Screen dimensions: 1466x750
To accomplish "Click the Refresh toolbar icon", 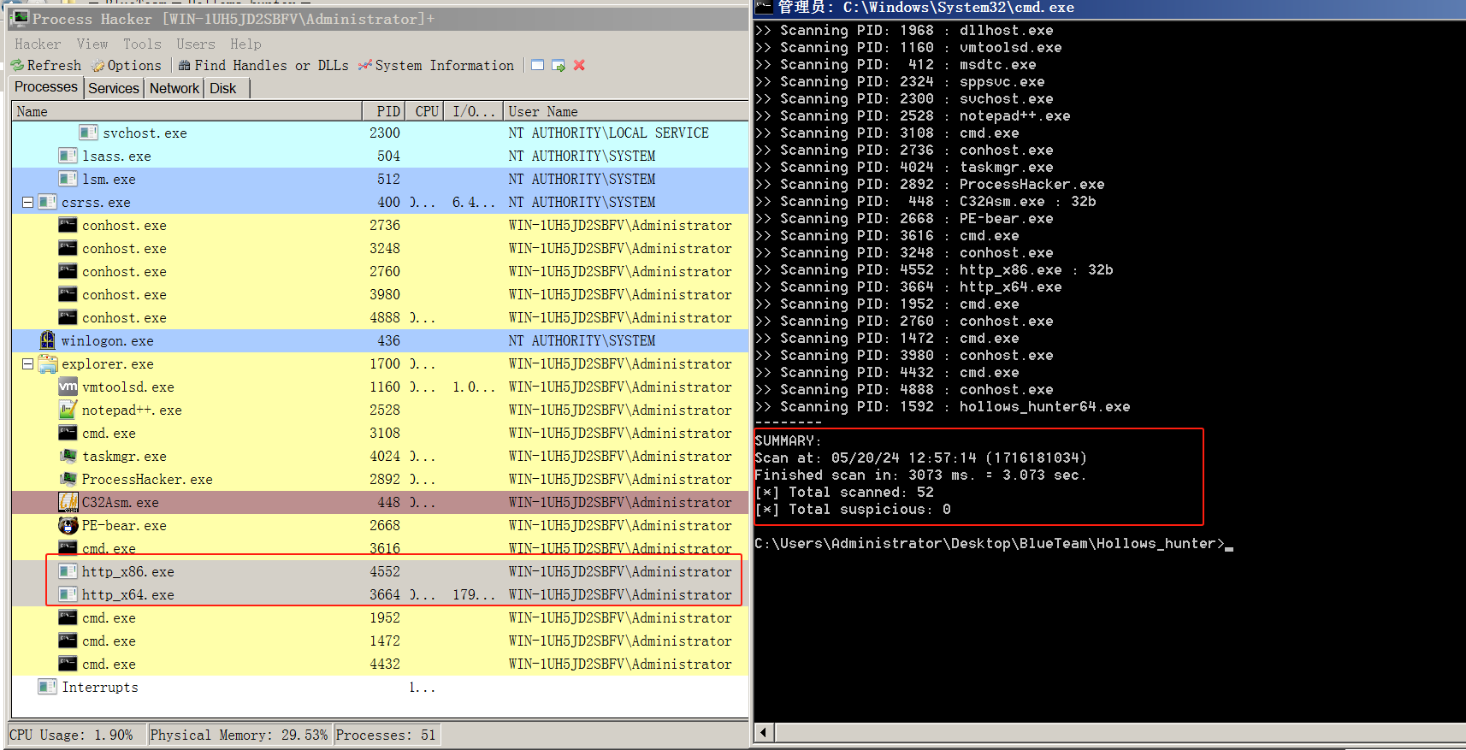I will click(x=18, y=66).
